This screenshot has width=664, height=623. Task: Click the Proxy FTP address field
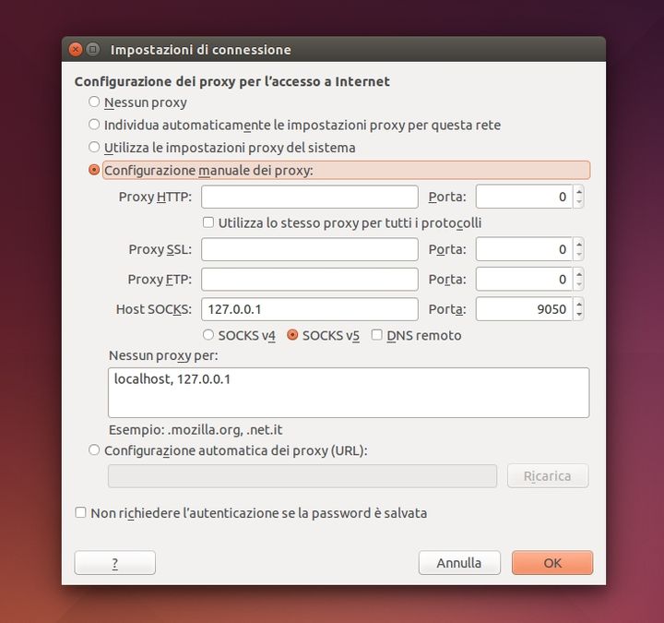click(310, 280)
